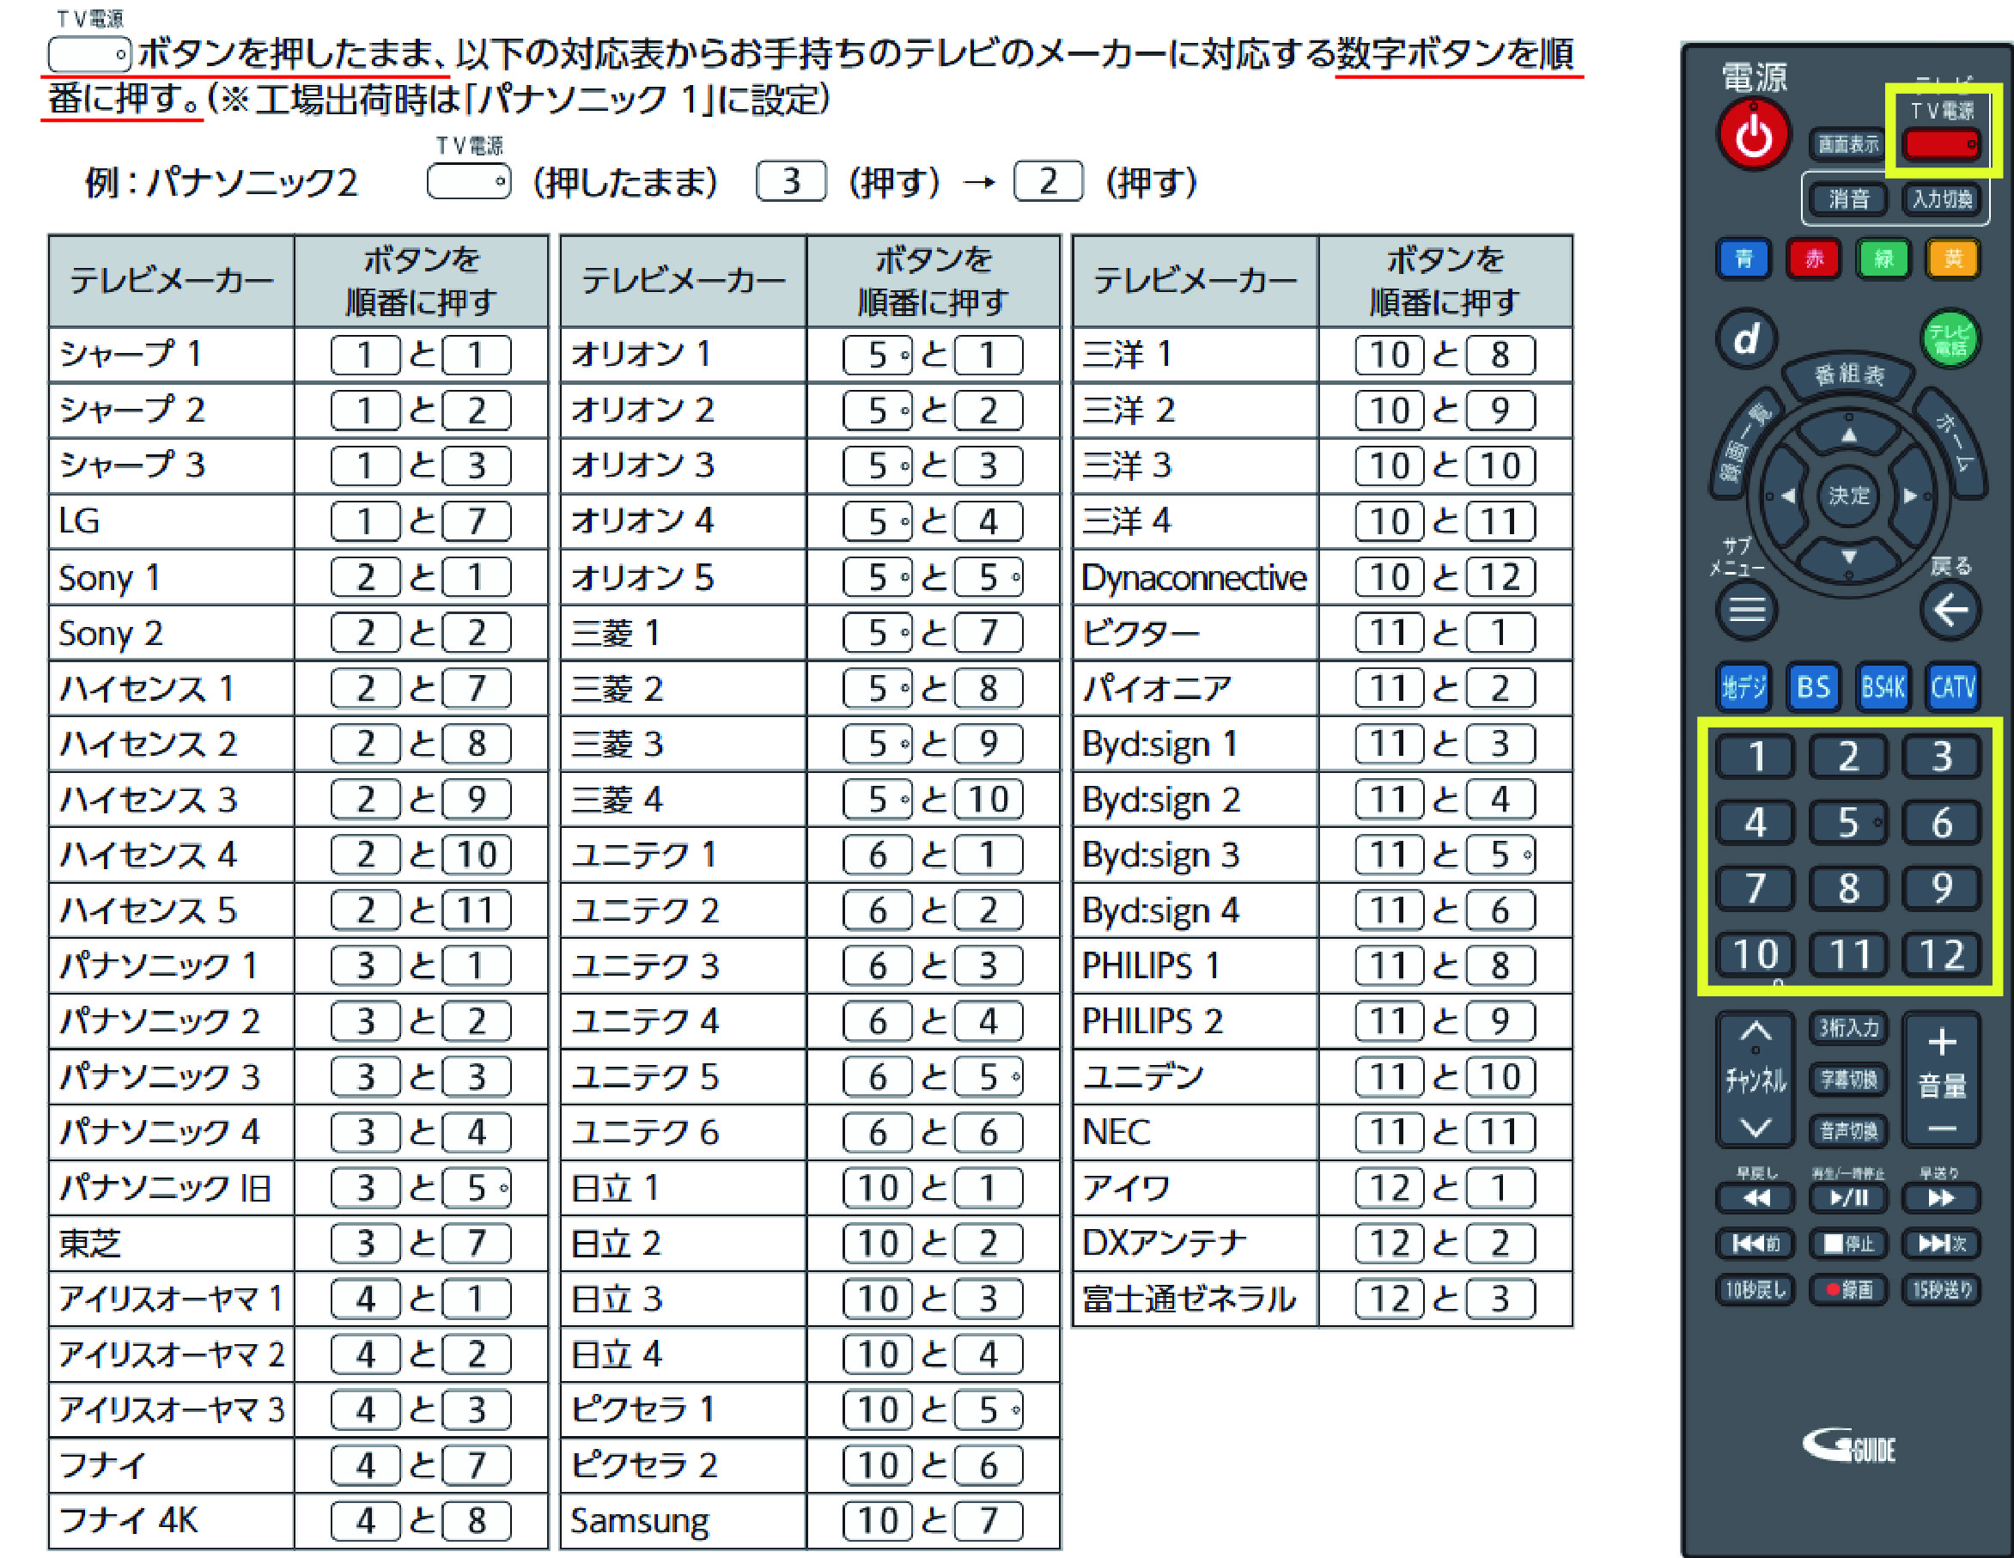Click number 10 on the remote keypad

[x=1755, y=954]
